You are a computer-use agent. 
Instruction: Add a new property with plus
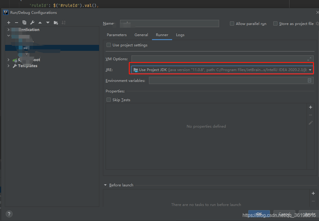point(311,107)
